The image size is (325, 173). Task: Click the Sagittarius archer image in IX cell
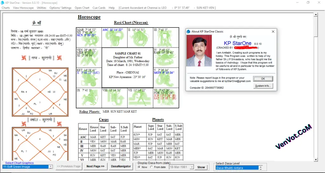(x=90, y=99)
